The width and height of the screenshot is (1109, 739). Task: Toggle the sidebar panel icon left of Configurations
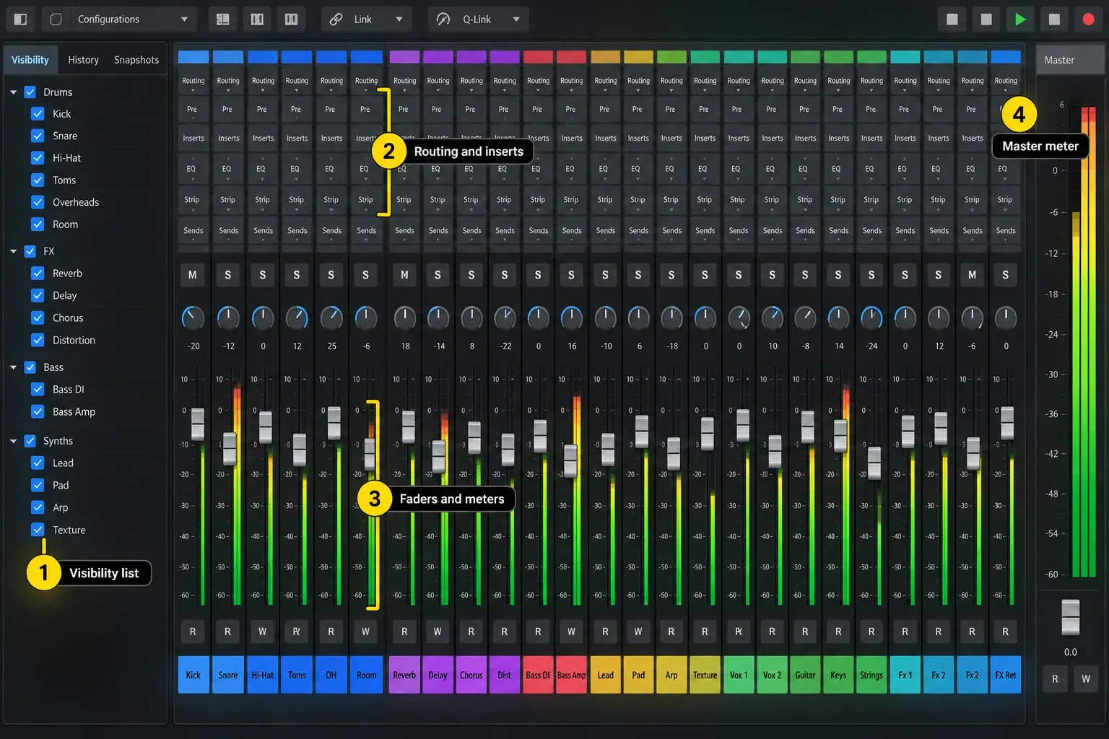pyautogui.click(x=20, y=19)
